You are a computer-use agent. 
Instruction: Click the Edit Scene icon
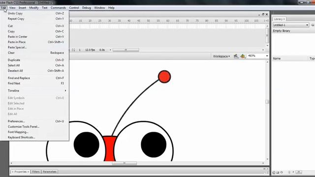tap(236, 56)
